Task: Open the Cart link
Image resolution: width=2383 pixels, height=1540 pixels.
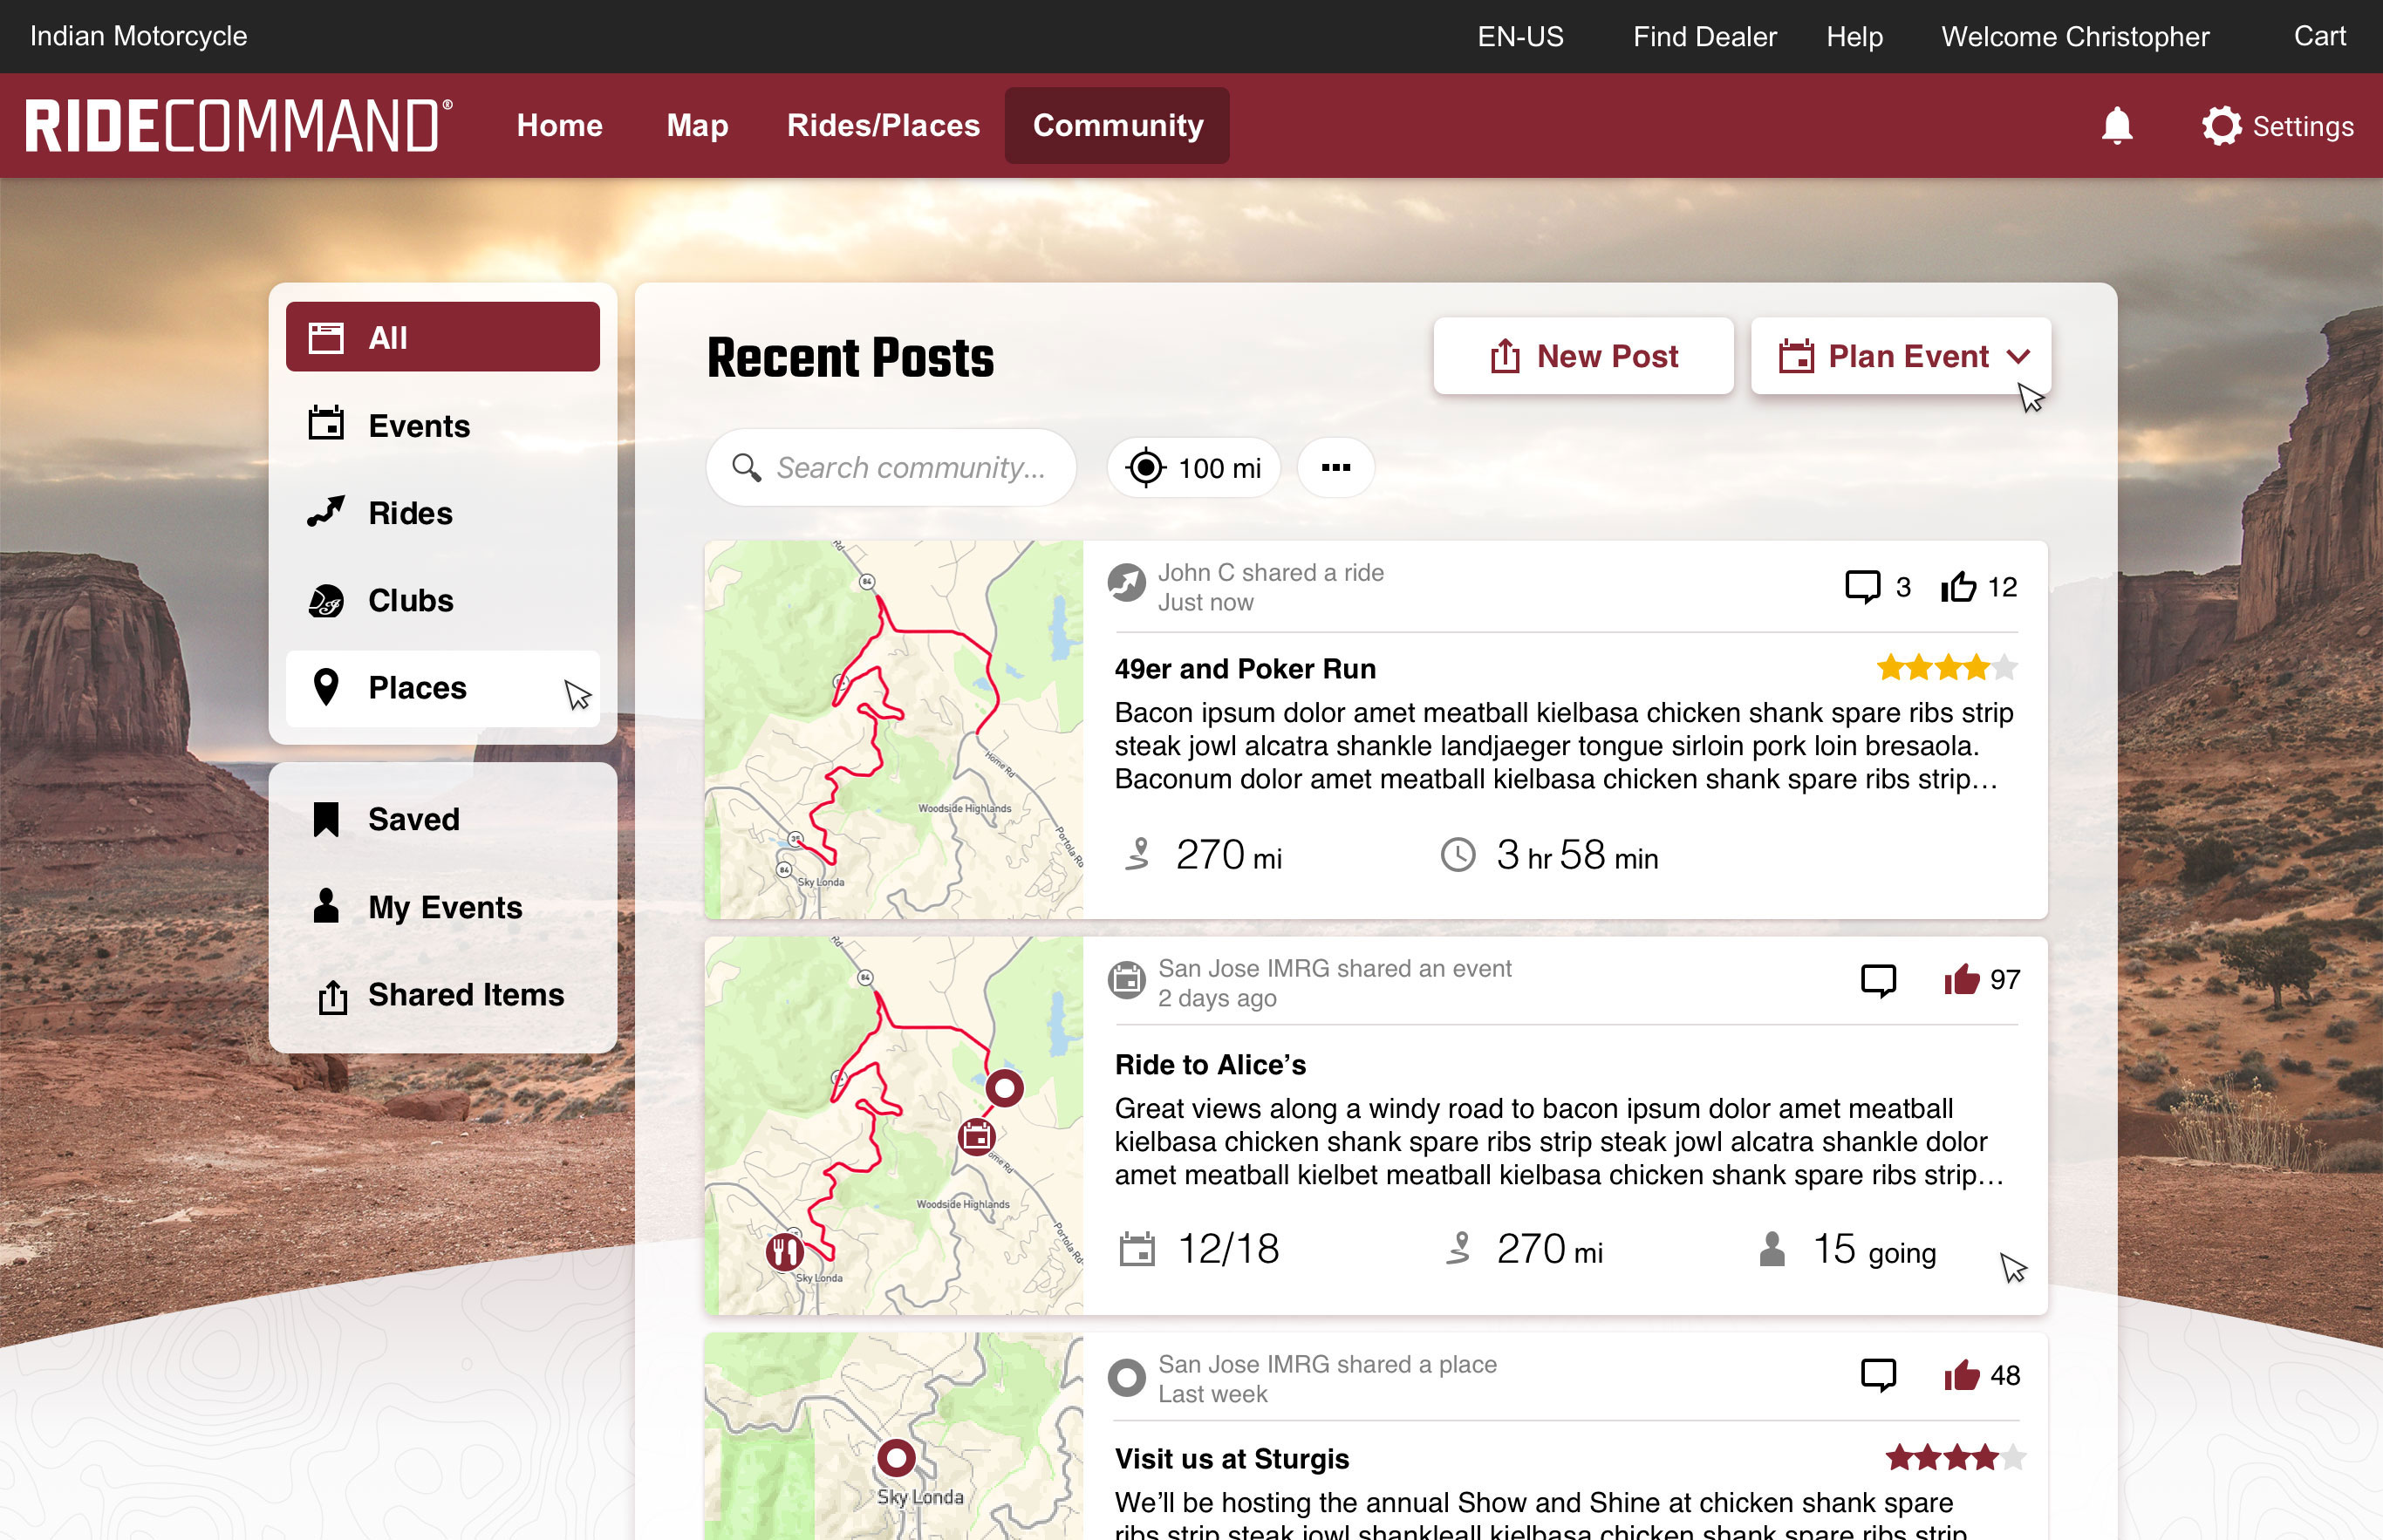Action: click(x=2319, y=37)
